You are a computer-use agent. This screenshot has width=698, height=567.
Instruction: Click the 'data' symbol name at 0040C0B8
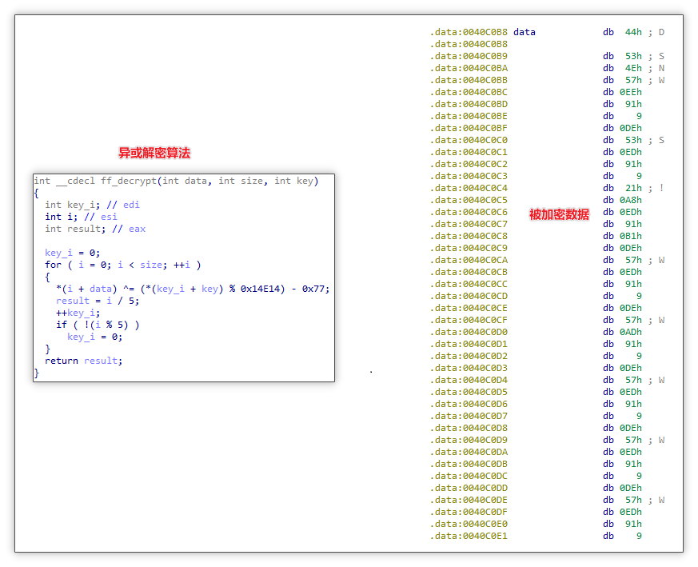(524, 32)
